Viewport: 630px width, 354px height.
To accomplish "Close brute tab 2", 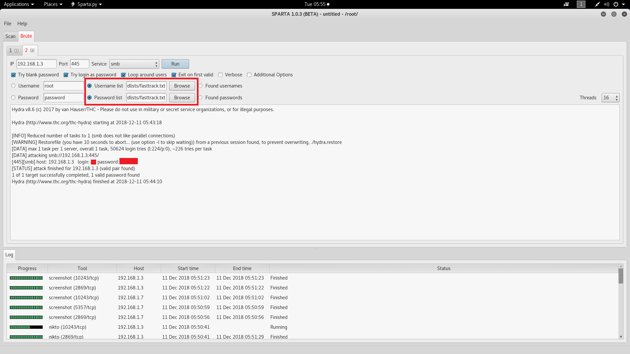I will (x=32, y=50).
